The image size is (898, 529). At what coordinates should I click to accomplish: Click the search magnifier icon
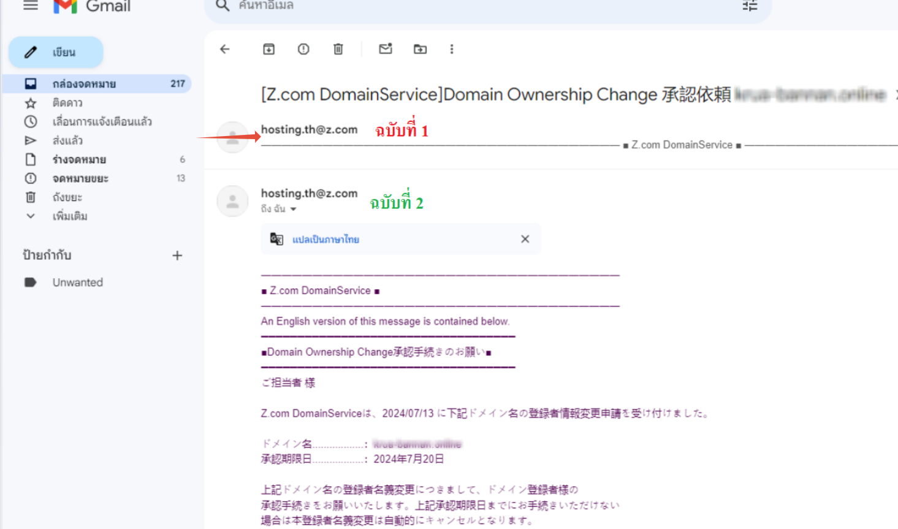[223, 6]
